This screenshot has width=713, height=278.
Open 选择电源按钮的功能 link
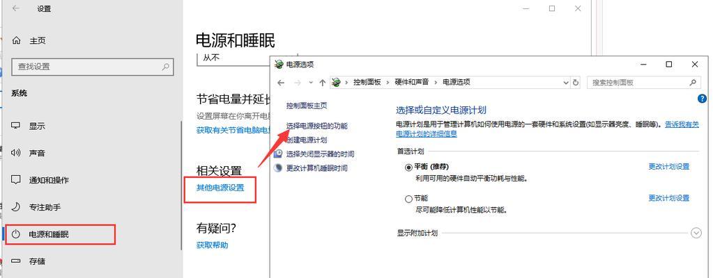(x=316, y=126)
